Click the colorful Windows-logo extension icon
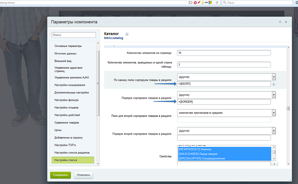This screenshot has width=298, height=184. pyautogui.click(x=210, y=2)
